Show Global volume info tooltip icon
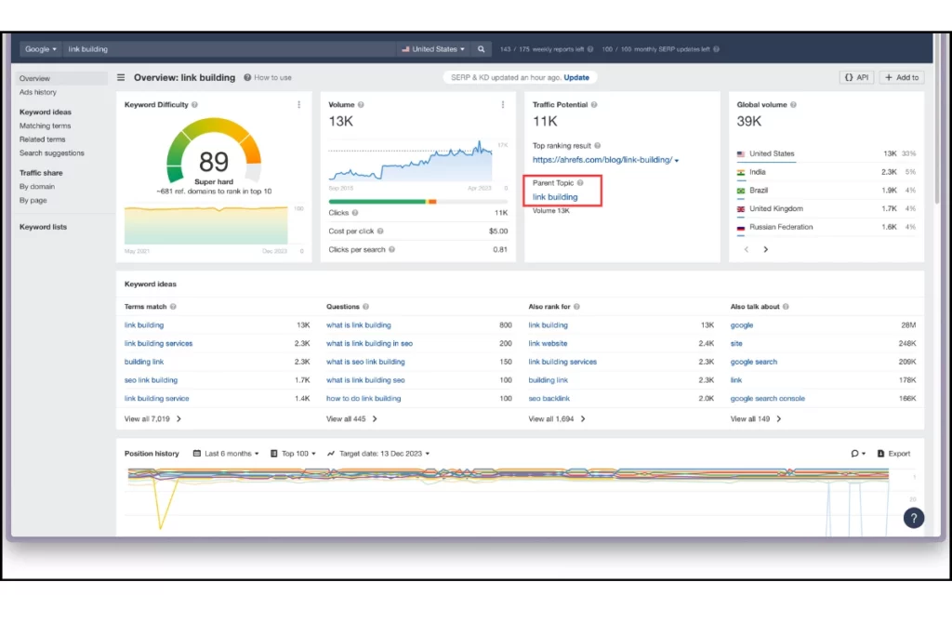The image size is (952, 635). tap(793, 105)
